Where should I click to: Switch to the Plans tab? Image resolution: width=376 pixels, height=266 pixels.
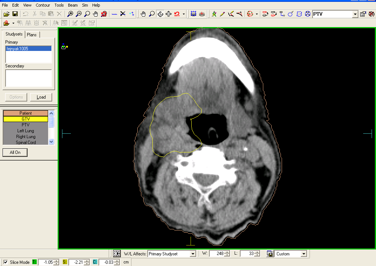[32, 35]
